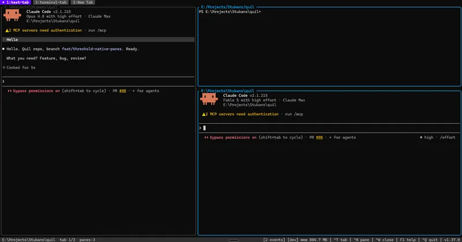
Task: Click "run /mcp" hint in Fable 5 pane
Action: 294,114
